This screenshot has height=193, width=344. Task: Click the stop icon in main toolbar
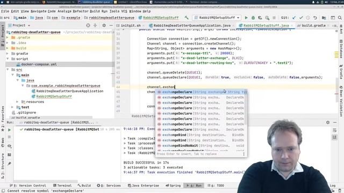[274, 18]
